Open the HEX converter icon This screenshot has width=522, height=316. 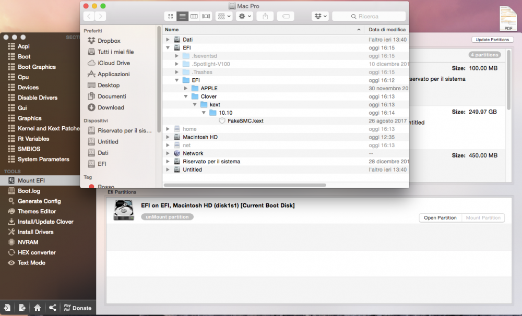pyautogui.click(x=11, y=252)
